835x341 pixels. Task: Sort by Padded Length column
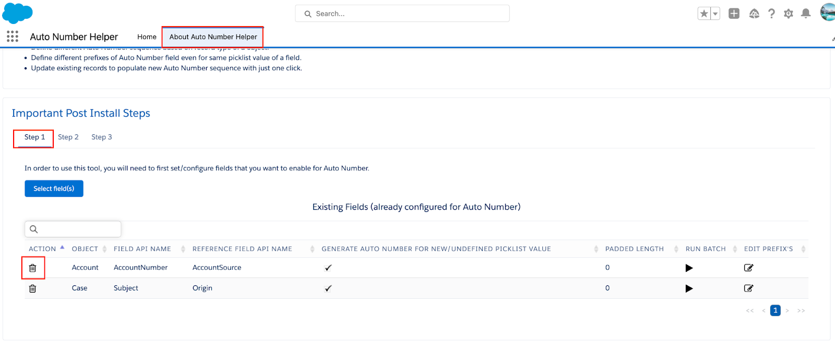coord(641,249)
